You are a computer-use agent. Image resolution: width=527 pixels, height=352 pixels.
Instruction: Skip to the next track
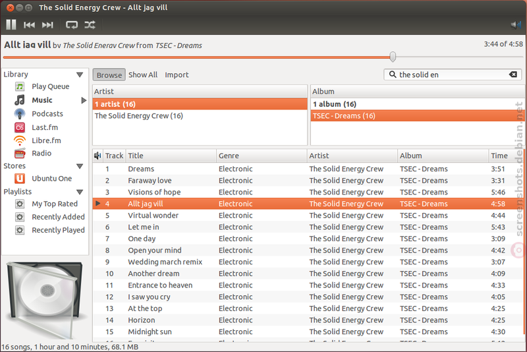click(47, 25)
